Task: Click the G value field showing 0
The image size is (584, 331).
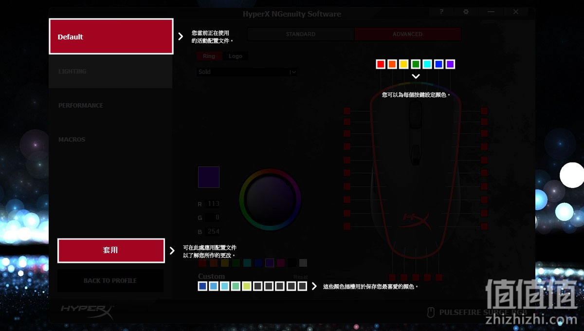Action: pos(213,218)
